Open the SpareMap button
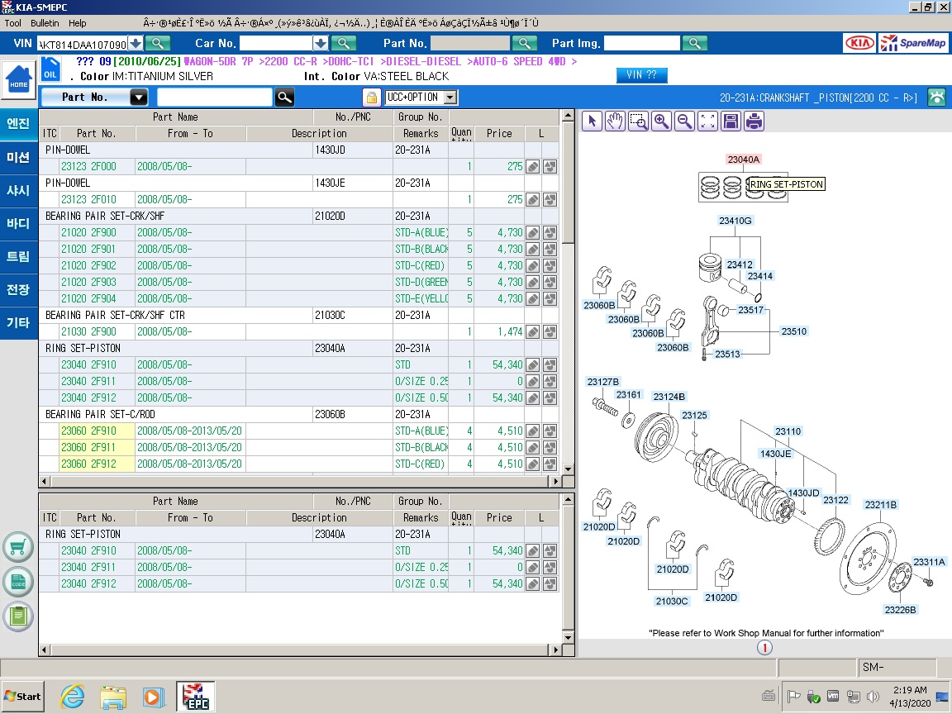Image resolution: width=952 pixels, height=714 pixels. click(x=914, y=43)
